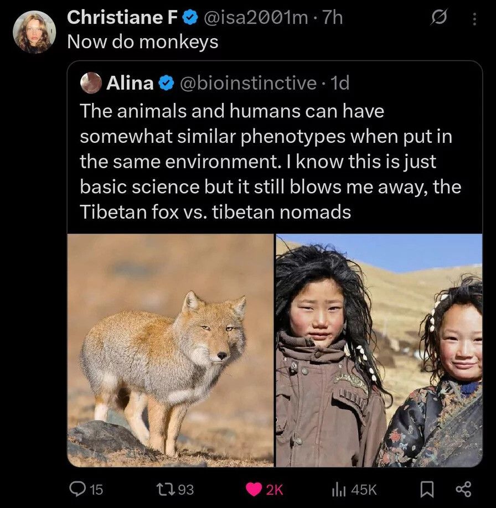Enlarge the Tibetan nomads photo
Screen dimensions: 496x508
point(379,350)
